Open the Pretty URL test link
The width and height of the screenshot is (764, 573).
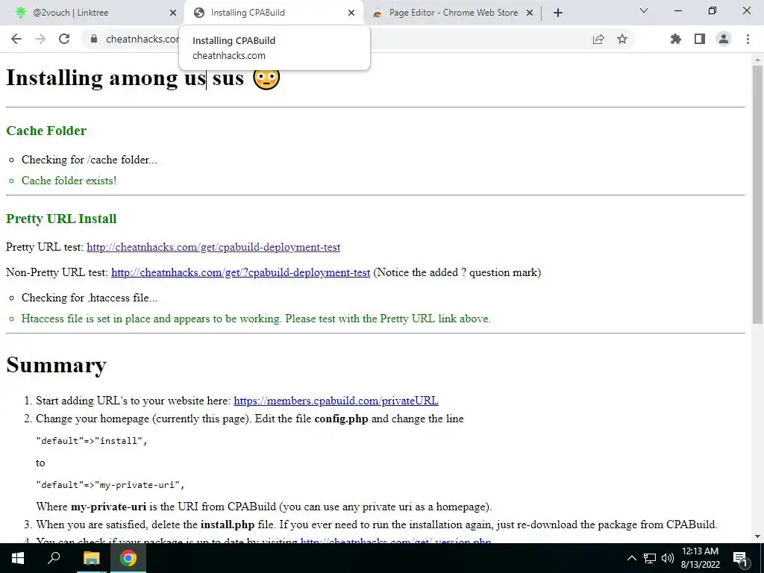(213, 247)
